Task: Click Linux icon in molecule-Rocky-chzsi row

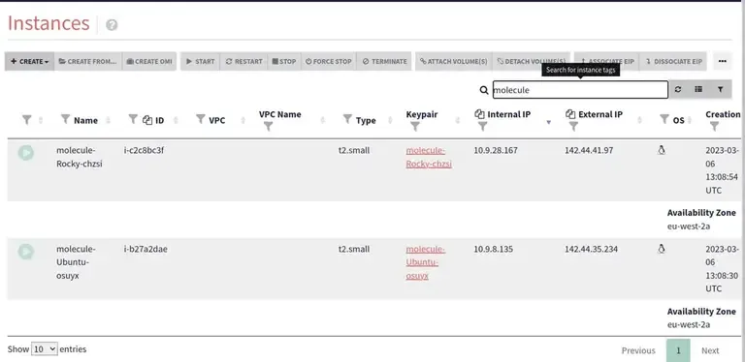Action: [x=661, y=150]
